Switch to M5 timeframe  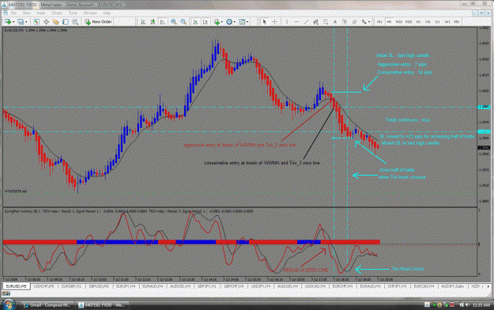[389, 22]
